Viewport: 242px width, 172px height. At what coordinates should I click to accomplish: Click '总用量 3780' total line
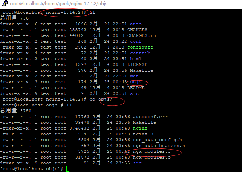point(16,111)
